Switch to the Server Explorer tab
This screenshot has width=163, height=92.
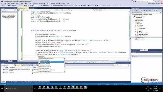[x=4, y=61]
